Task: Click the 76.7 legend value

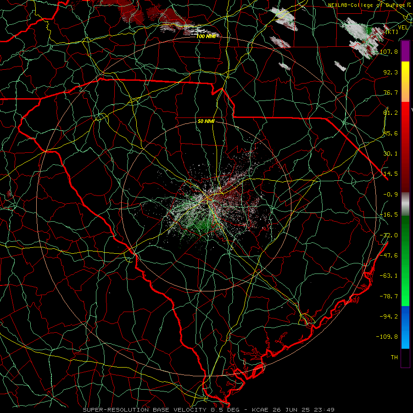Action: click(391, 92)
